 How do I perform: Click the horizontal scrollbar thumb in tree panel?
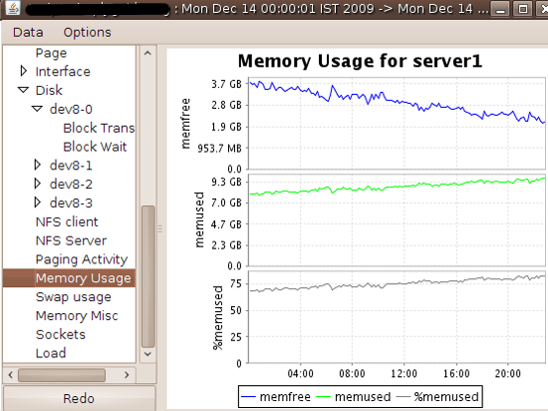coord(62,375)
